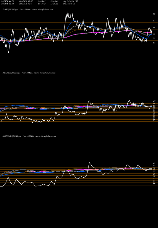
Task: Click the low price L: value
Action: [55, 4]
